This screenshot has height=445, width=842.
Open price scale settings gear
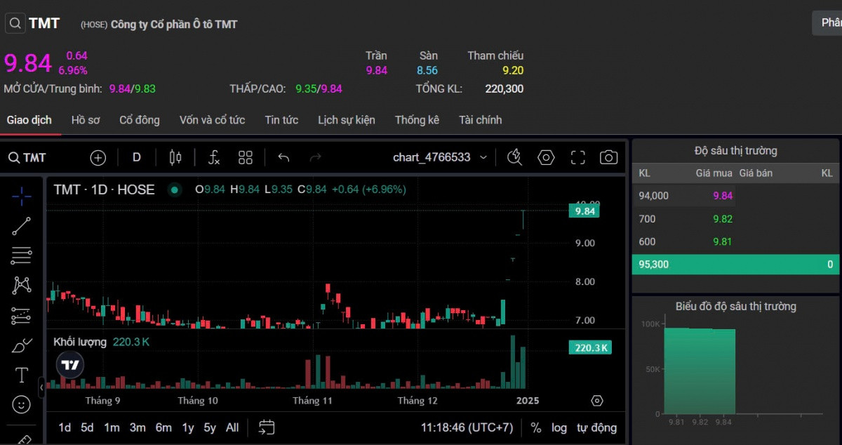pyautogui.click(x=597, y=401)
